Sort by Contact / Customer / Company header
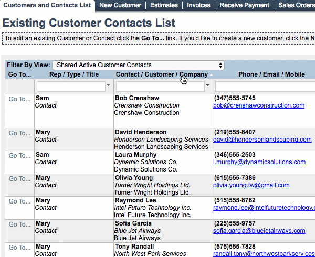 click(x=162, y=74)
